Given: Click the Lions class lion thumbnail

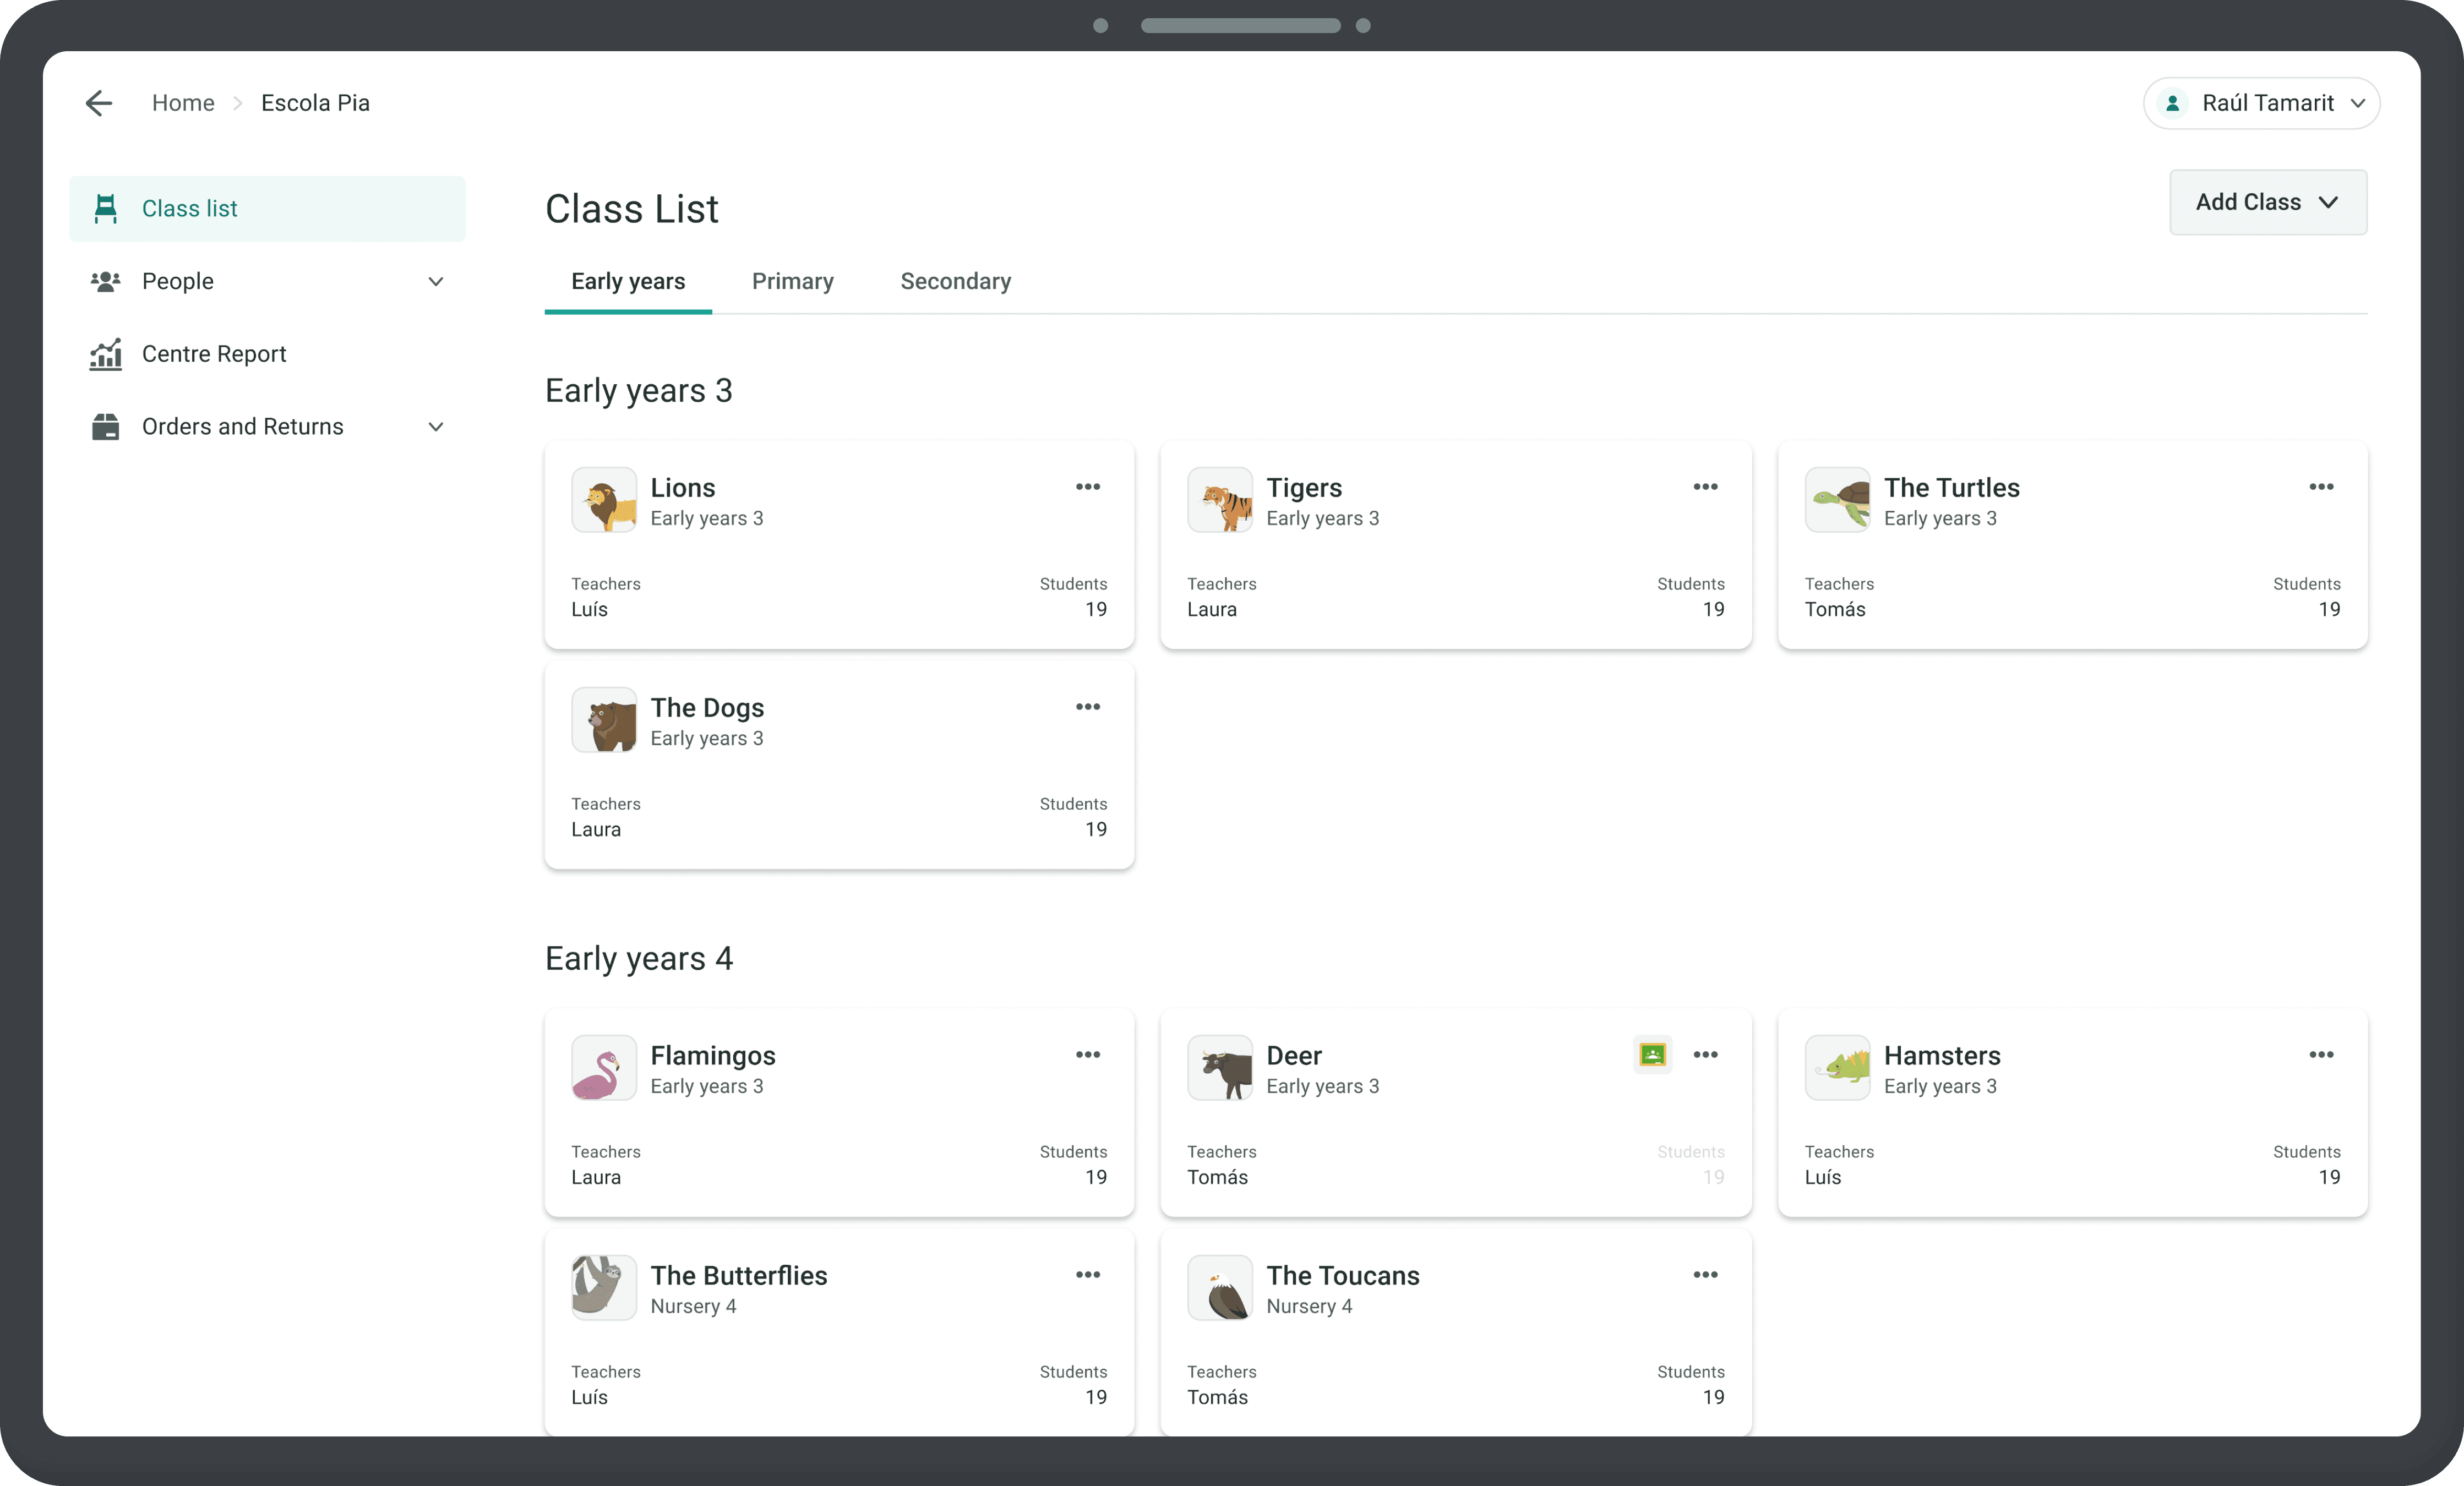Looking at the screenshot, I should [604, 500].
